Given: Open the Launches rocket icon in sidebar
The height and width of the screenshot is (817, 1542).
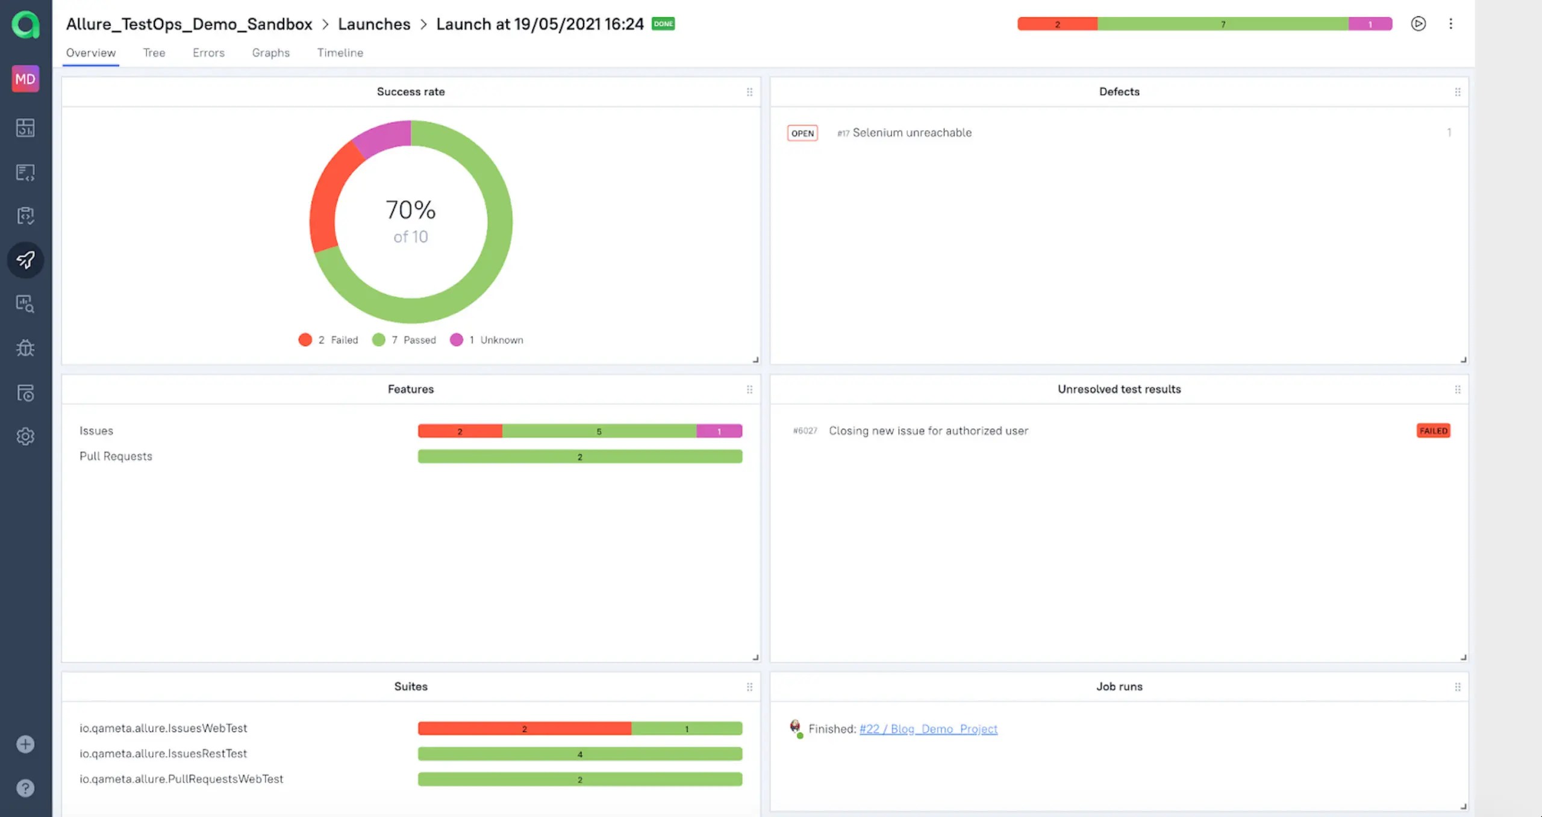Looking at the screenshot, I should [x=25, y=260].
